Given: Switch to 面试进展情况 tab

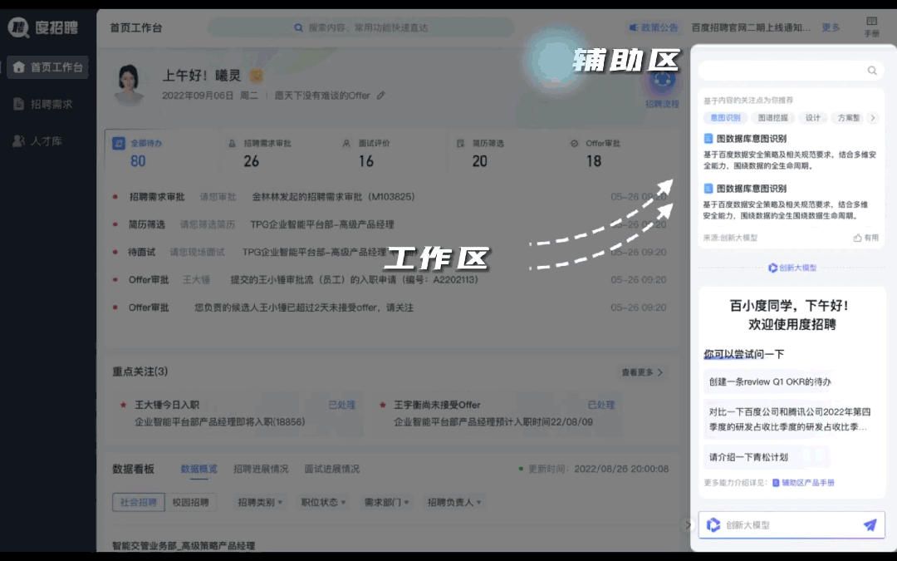Looking at the screenshot, I should click(x=331, y=469).
